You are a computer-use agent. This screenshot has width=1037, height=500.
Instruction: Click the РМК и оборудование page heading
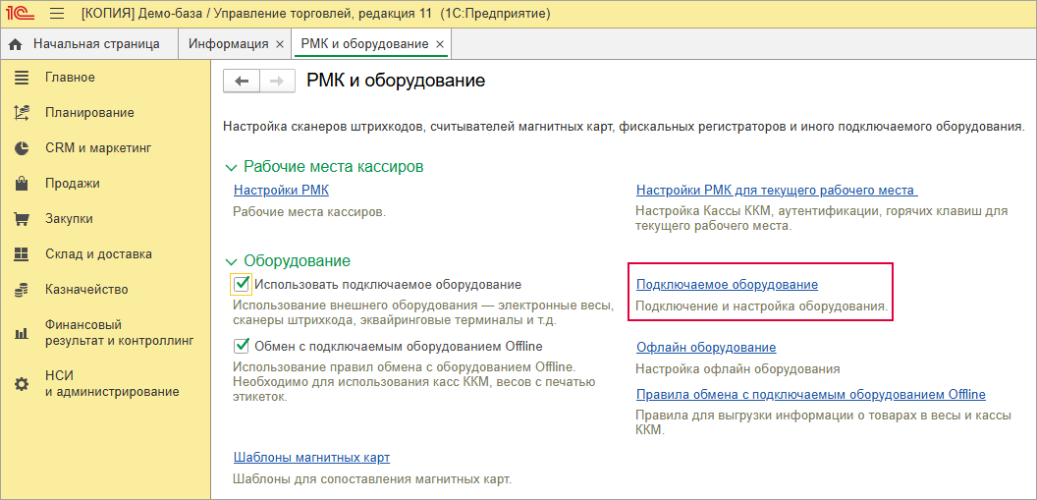coord(396,81)
